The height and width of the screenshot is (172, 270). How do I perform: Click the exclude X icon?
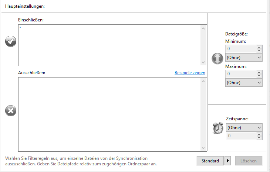coord(11,111)
